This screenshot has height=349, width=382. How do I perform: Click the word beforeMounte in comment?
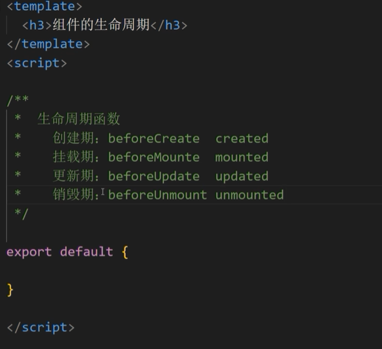[x=154, y=157]
